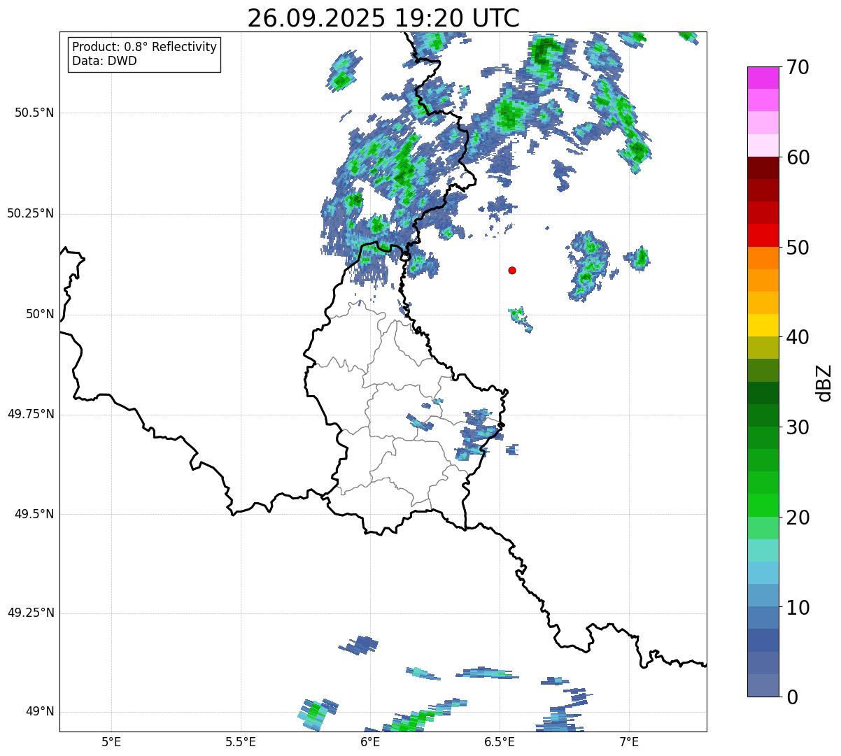The image size is (841, 756).
Task: Click the 49.25°N latitude label
Action: [31, 613]
